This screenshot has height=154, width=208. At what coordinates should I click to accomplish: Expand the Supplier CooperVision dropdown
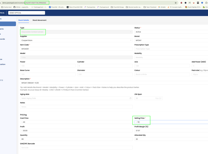(76, 40)
